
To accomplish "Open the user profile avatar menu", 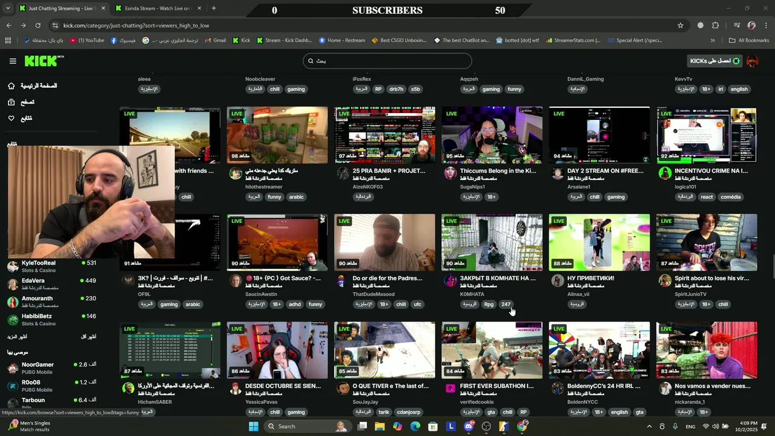I will click(753, 61).
